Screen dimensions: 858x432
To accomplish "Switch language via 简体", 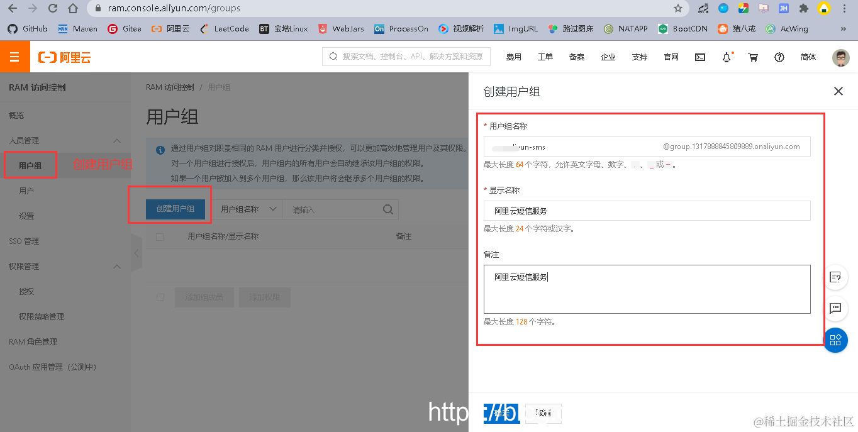I will tap(808, 57).
